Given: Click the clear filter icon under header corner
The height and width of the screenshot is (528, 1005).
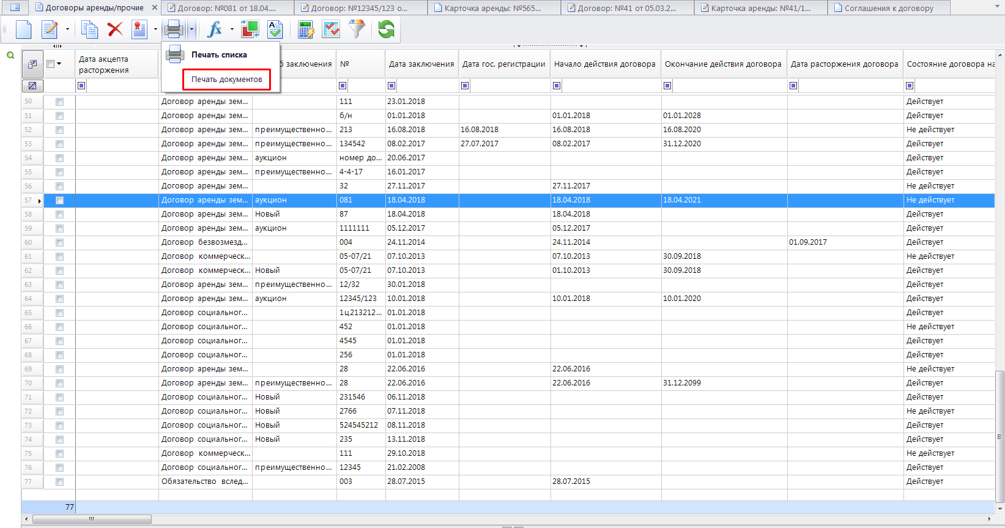Looking at the screenshot, I should point(32,86).
